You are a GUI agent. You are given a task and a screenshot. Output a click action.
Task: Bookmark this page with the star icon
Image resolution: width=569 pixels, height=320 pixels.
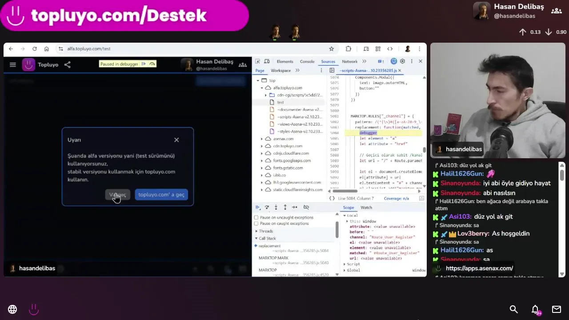[x=331, y=49]
